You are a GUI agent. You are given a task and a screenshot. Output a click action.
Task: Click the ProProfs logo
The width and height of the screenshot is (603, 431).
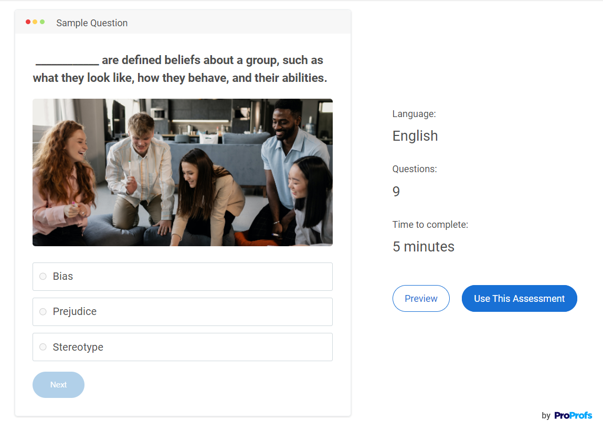click(x=573, y=415)
